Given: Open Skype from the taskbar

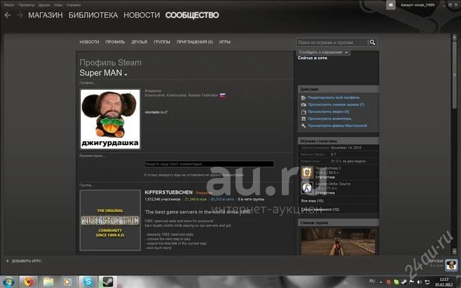Looking at the screenshot, I should [88, 282].
